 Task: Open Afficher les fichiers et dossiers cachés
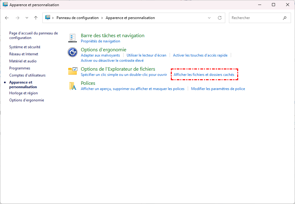[x=204, y=75]
